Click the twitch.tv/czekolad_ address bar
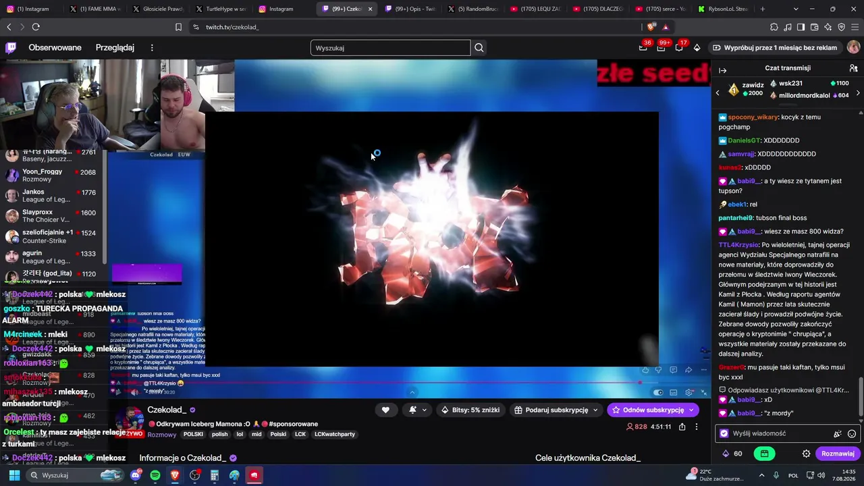Screen dimensions: 864x486 pos(232,27)
